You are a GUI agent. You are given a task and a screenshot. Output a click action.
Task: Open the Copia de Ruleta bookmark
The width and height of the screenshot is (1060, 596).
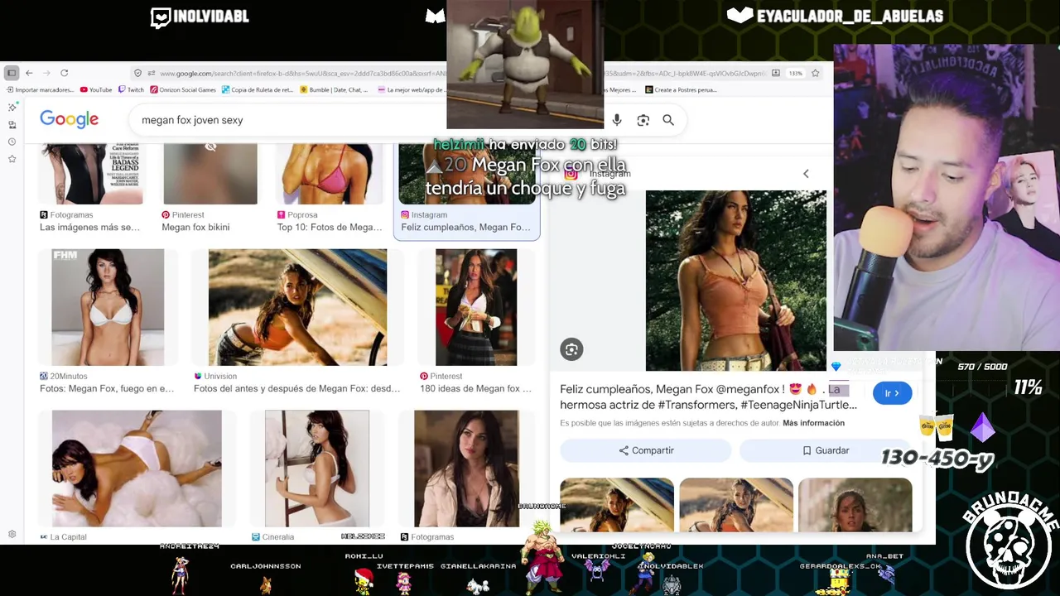(258, 89)
